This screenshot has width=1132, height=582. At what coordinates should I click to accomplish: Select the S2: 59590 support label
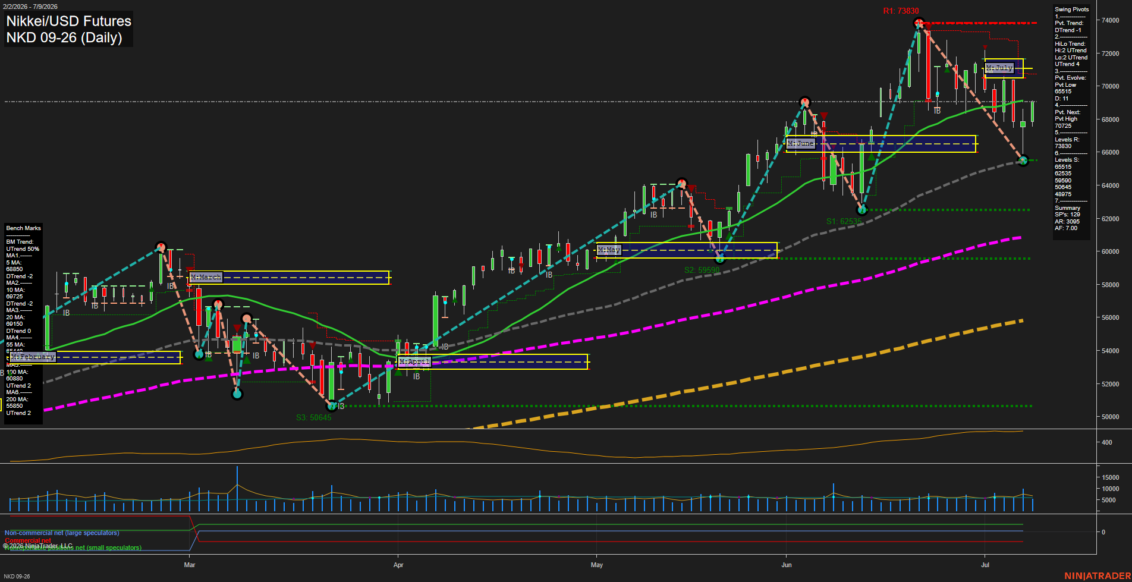[x=702, y=270]
